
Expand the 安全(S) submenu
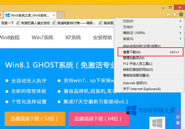[x=153, y=38]
